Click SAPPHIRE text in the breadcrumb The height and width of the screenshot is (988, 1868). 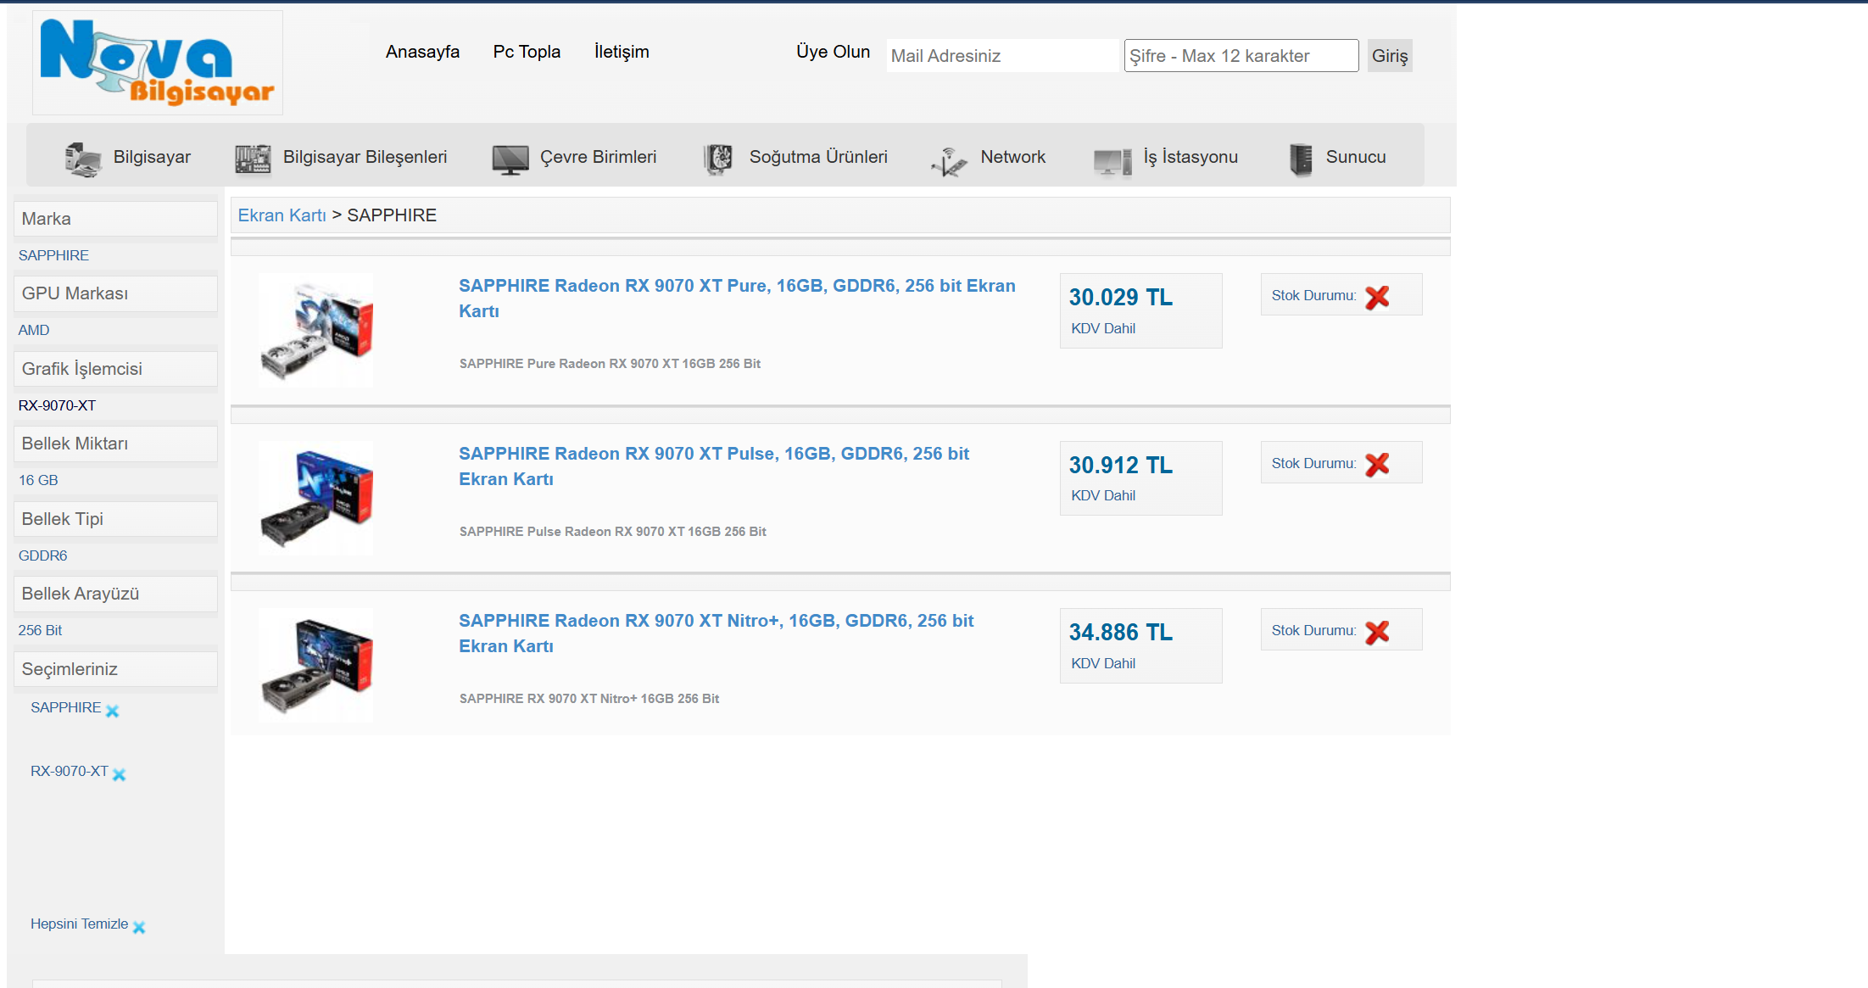point(392,215)
